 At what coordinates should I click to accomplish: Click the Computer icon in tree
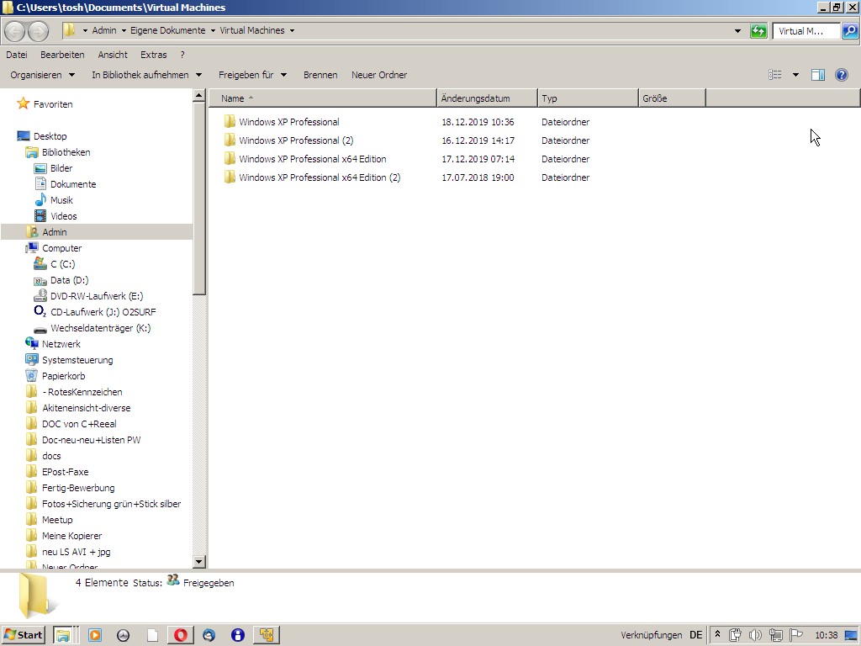(x=32, y=248)
